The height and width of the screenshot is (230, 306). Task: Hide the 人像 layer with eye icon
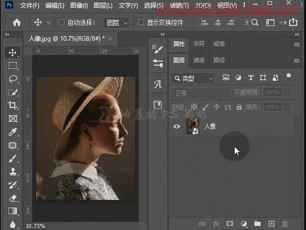coord(176,126)
